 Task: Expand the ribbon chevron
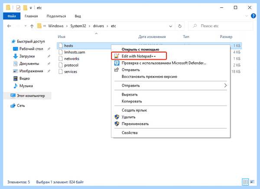tap(247, 16)
